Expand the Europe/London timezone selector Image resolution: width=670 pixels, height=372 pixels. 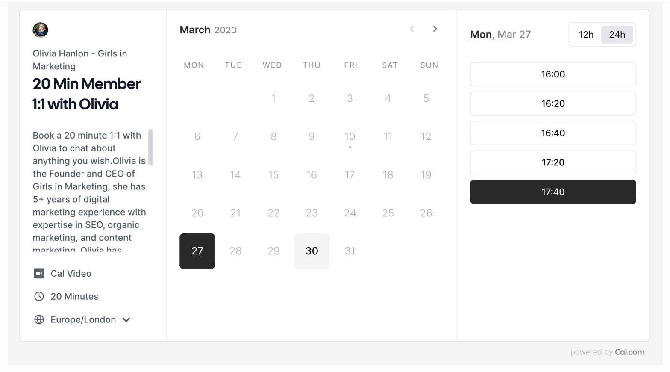tap(83, 319)
